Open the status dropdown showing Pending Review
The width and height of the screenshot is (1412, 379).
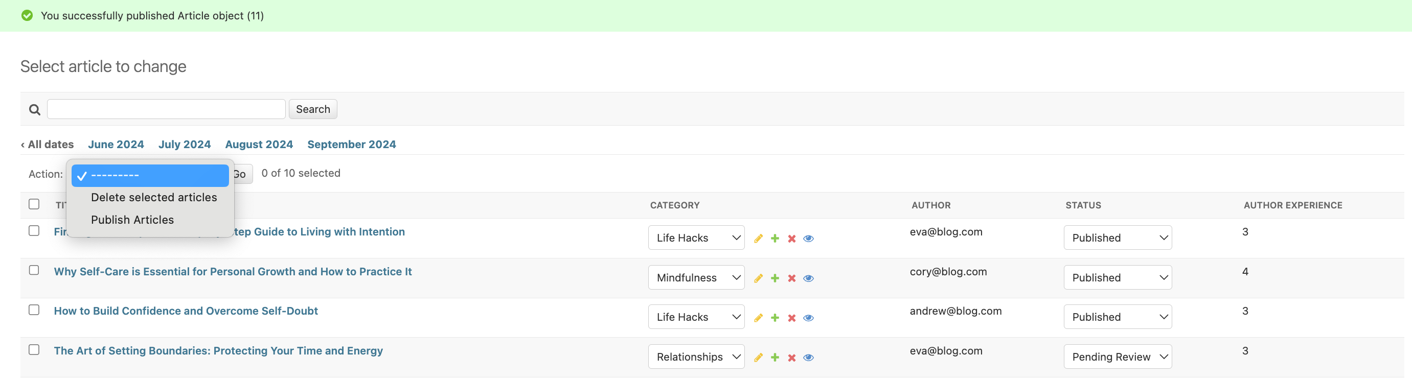tap(1117, 356)
